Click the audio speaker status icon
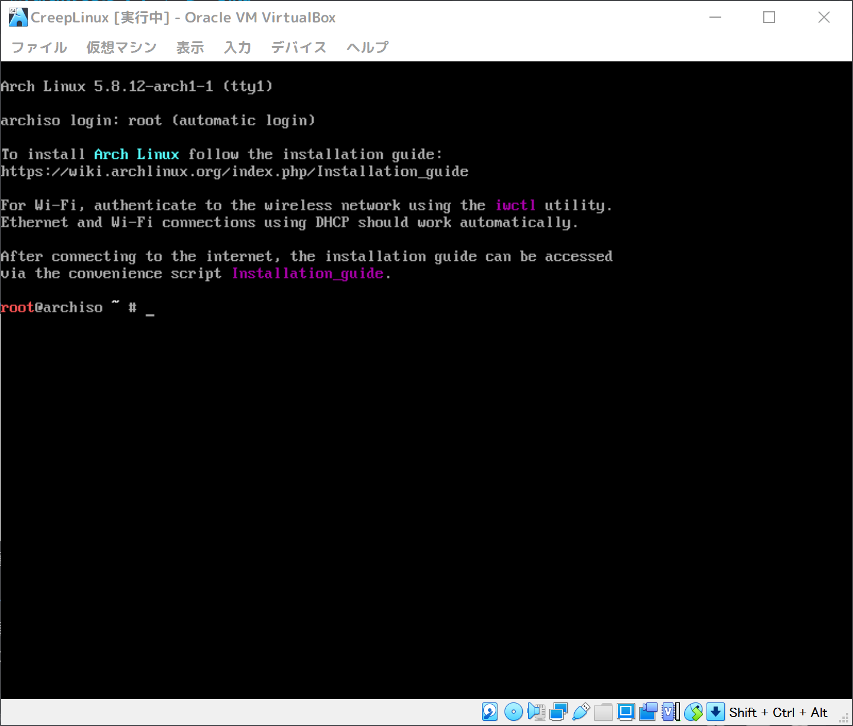 (x=536, y=712)
